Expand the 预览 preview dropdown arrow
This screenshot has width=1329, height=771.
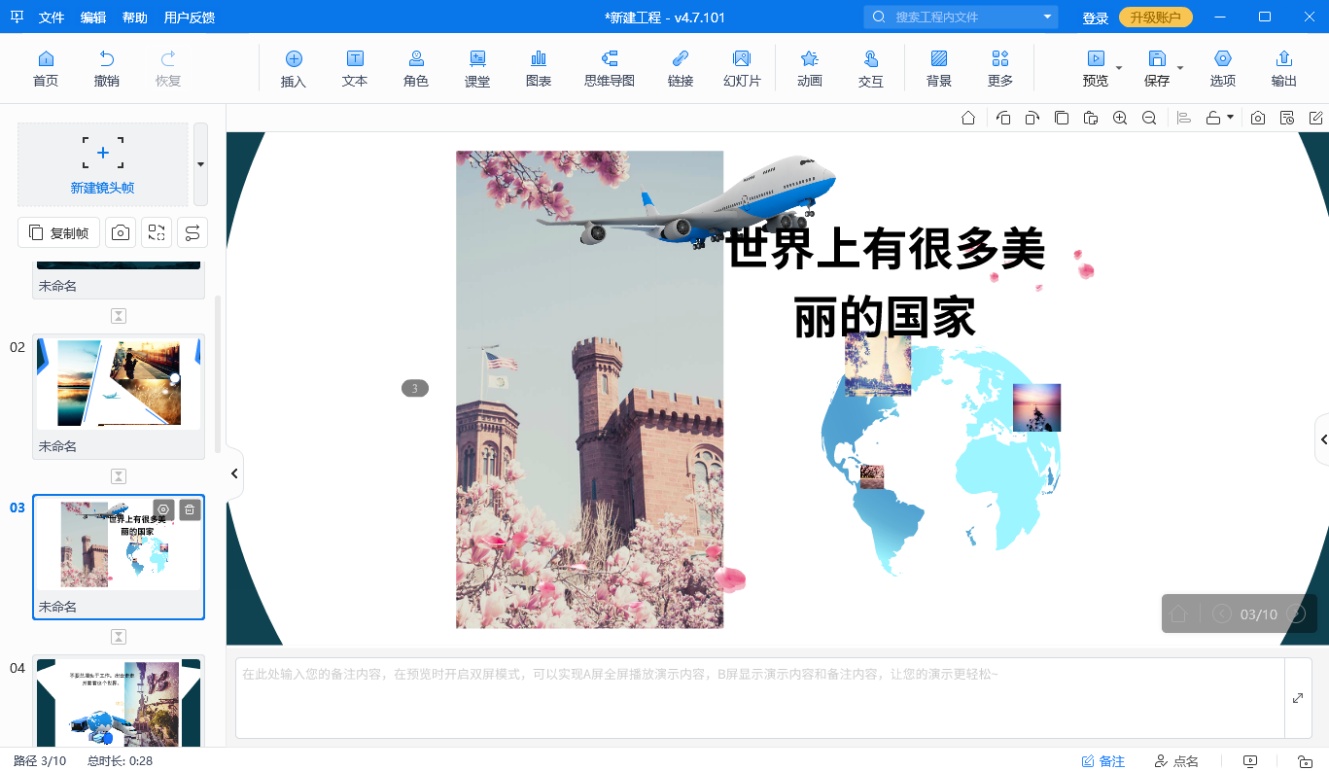pyautogui.click(x=1119, y=68)
